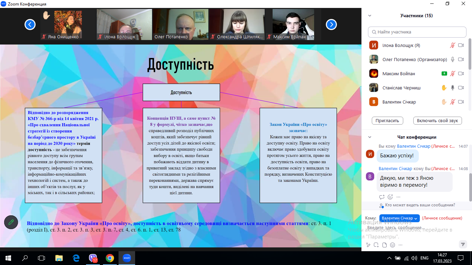Click camera icon for Валентин Січкар
The width and height of the screenshot is (472, 265).
tap(461, 102)
